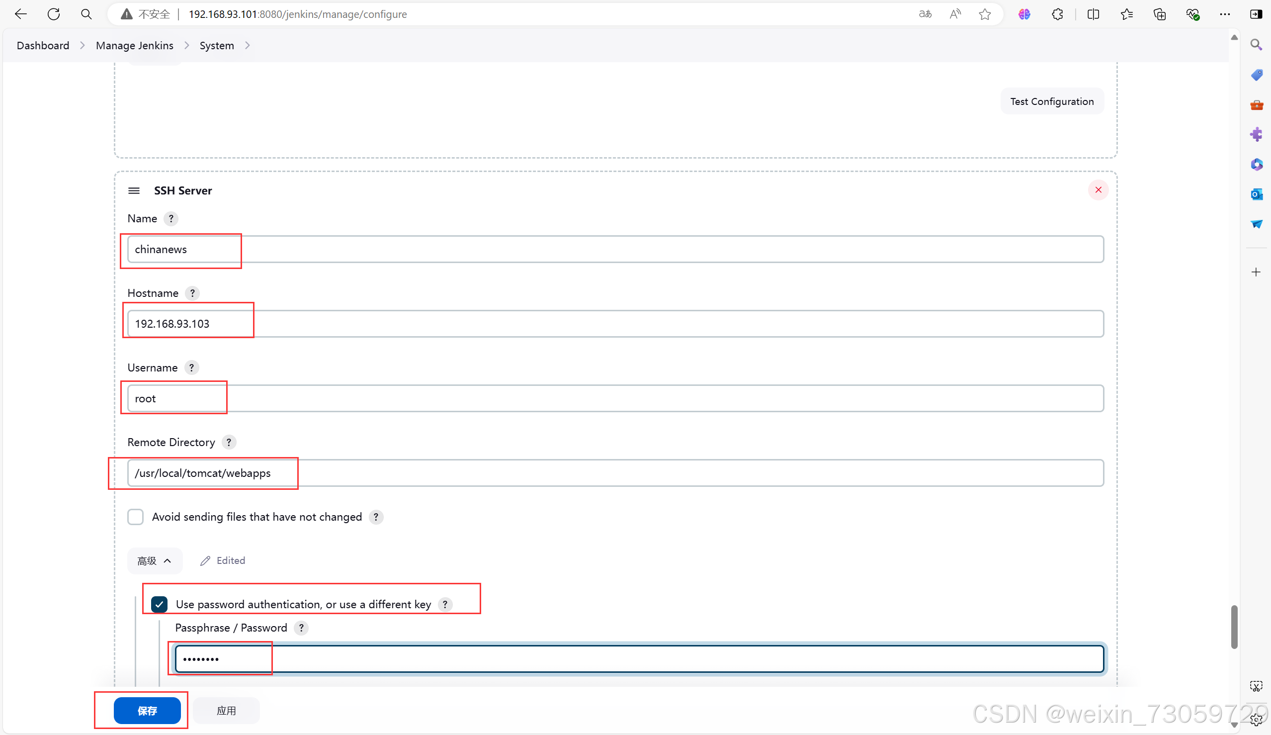Click the browser search magnifier icon
This screenshot has height=735, width=1271.
pos(86,14)
